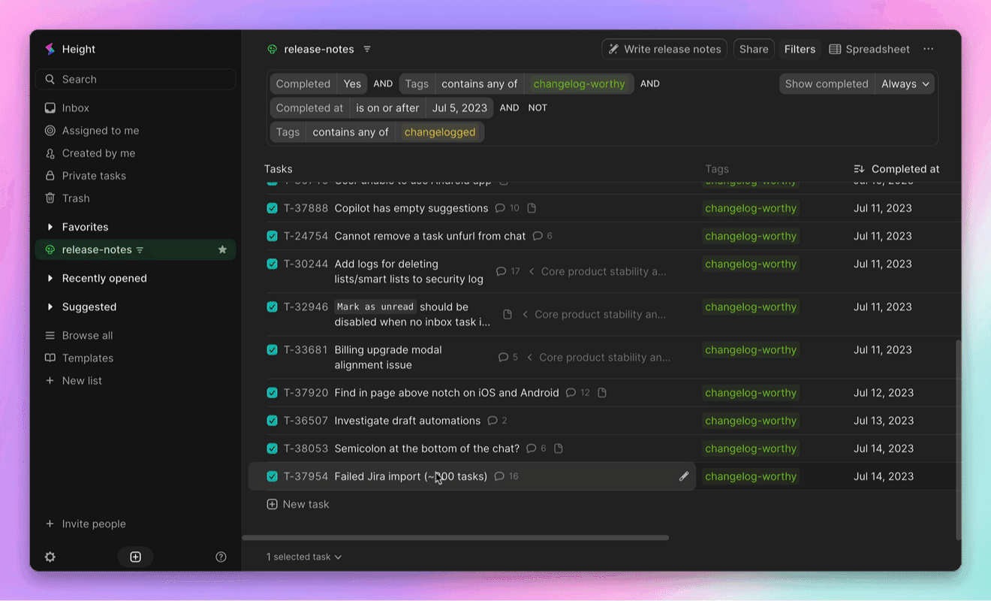
Task: Uncheck T-24754 task checkbox
Action: [272, 236]
